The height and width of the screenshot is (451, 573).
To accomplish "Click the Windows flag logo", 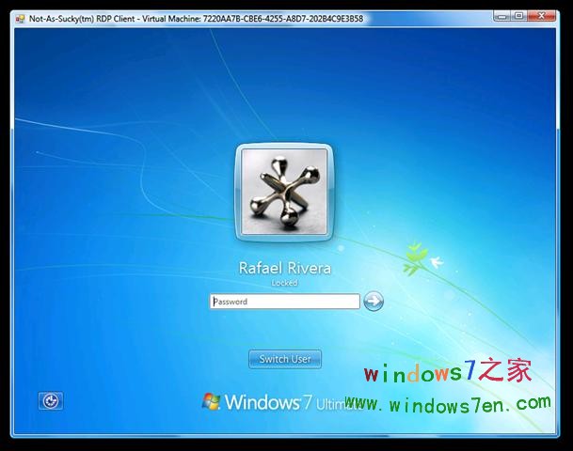I will 212,401.
